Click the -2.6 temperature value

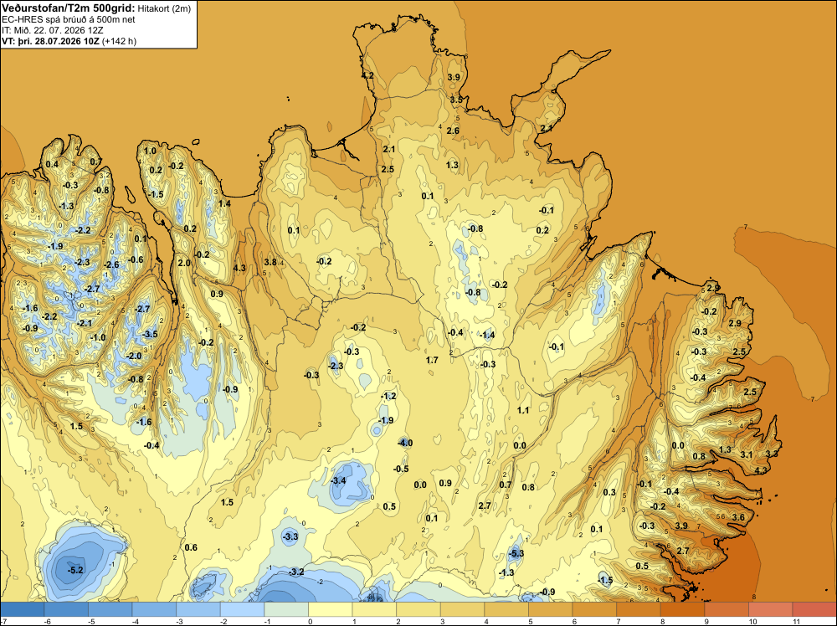[x=111, y=264]
